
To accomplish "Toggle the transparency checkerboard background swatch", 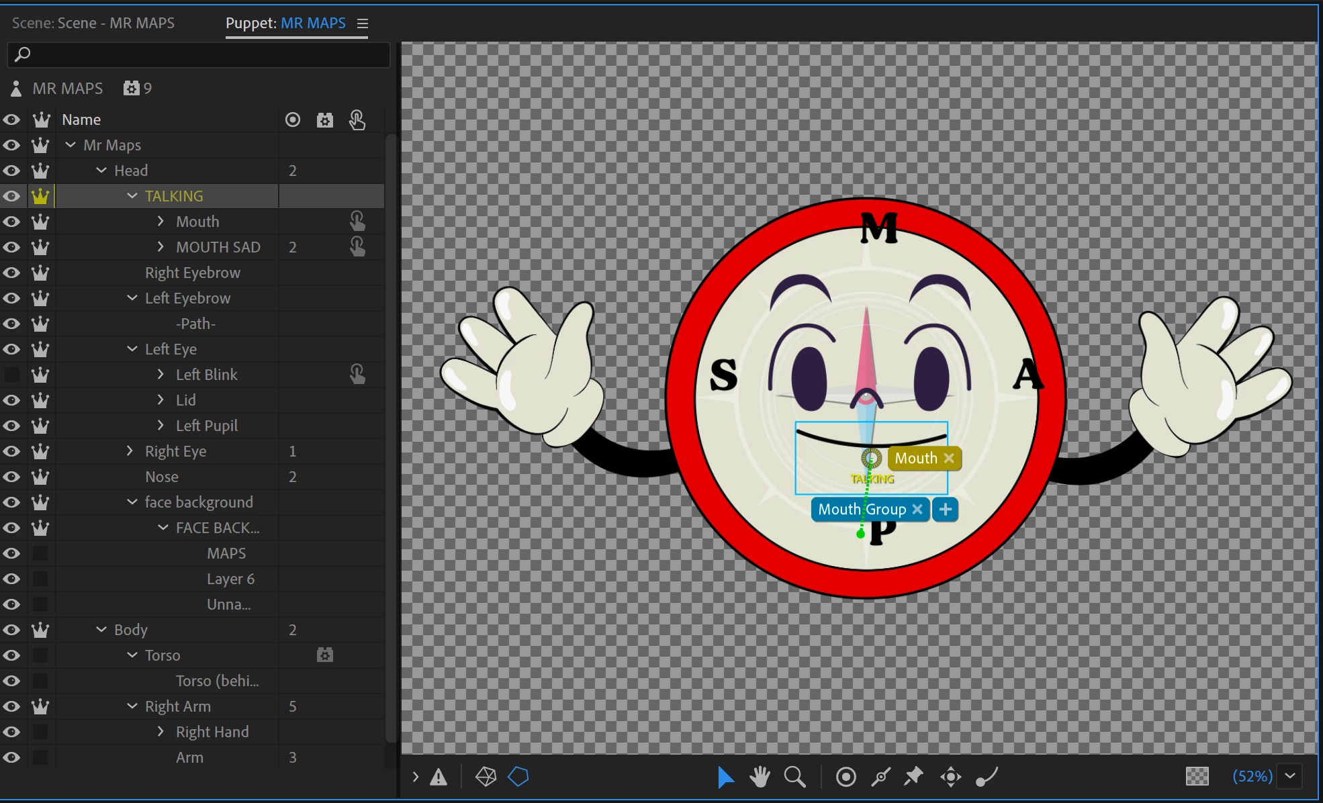I will 1197,777.
